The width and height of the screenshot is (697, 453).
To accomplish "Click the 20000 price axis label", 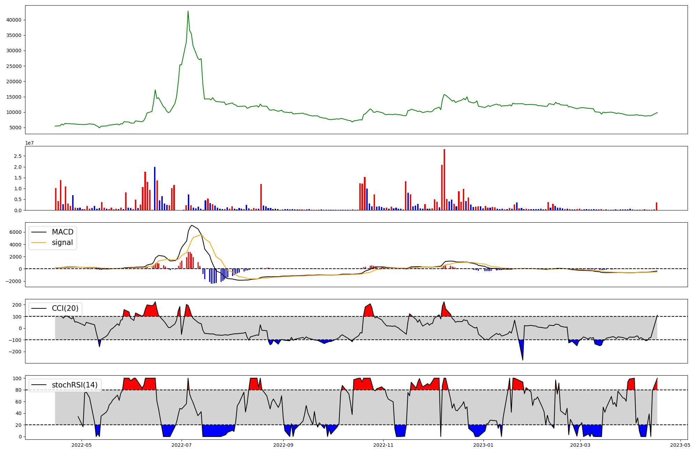I will point(14,82).
